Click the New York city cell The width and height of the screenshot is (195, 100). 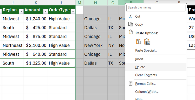(x=95, y=45)
